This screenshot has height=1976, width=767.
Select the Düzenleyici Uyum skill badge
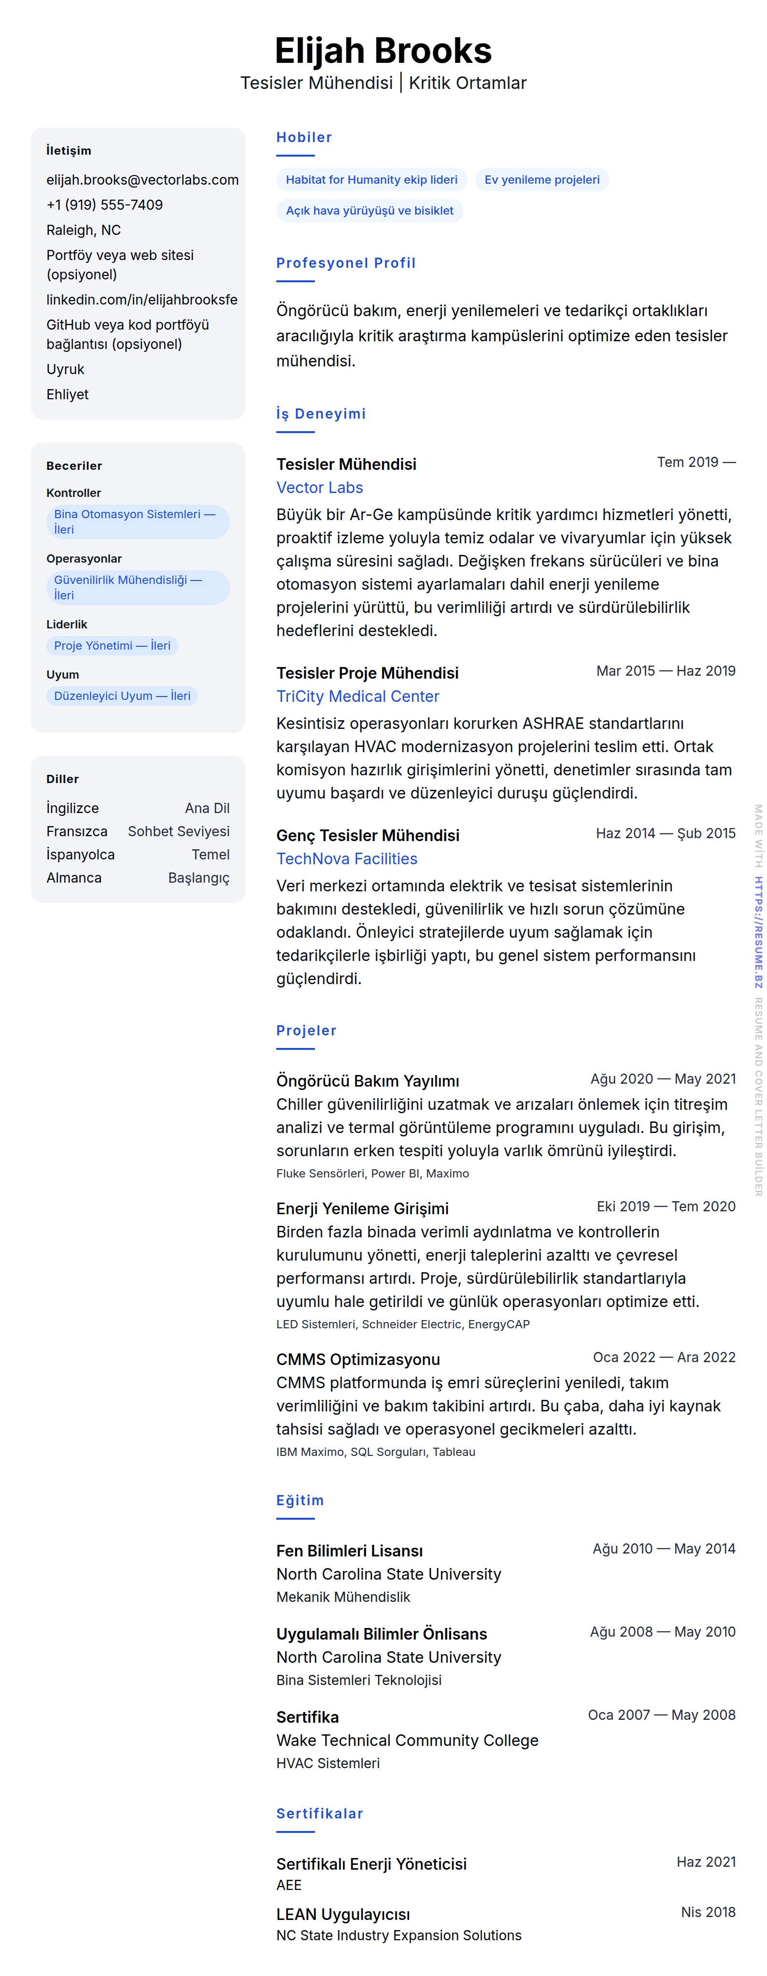point(122,696)
